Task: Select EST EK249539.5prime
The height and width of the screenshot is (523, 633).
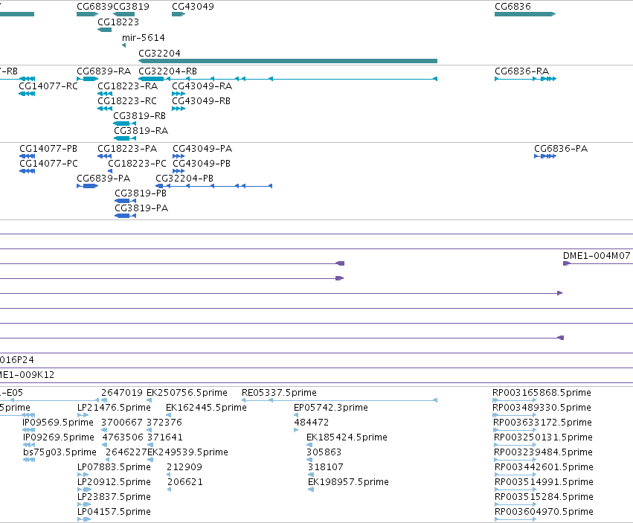Action: 187,452
